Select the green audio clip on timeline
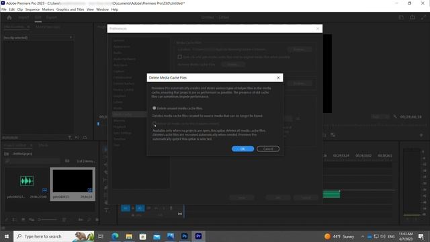Viewport: 430px width, 242px height. pos(331,194)
